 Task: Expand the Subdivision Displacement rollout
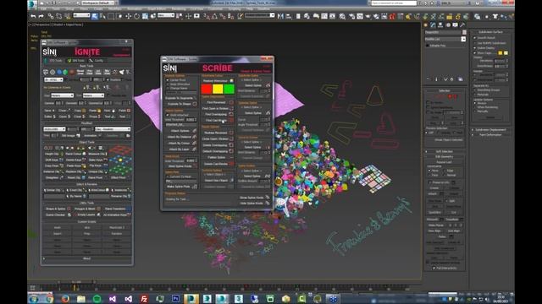pos(490,130)
